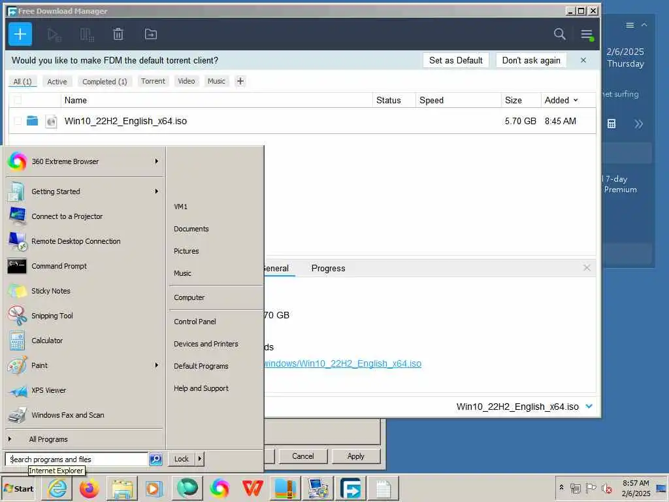Click the trash delete icon in FDM toolbar

click(x=118, y=34)
